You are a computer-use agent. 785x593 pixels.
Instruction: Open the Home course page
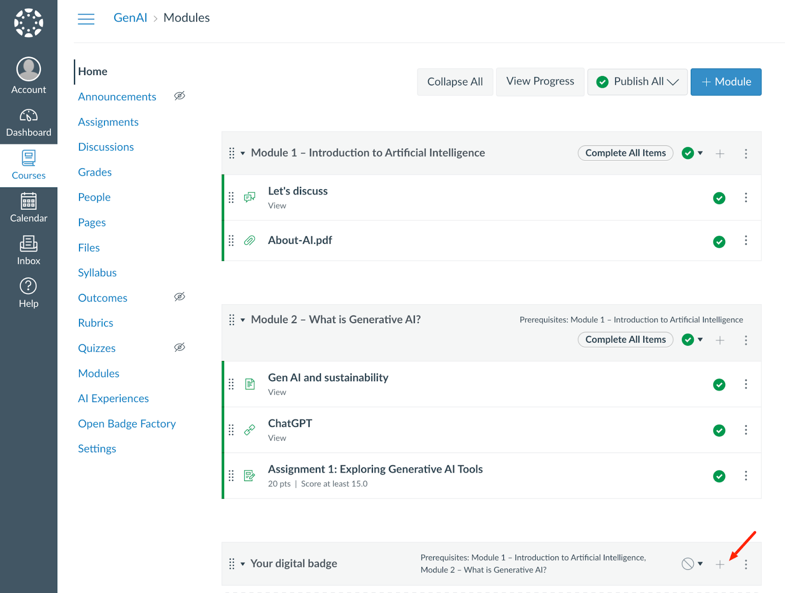coord(93,72)
